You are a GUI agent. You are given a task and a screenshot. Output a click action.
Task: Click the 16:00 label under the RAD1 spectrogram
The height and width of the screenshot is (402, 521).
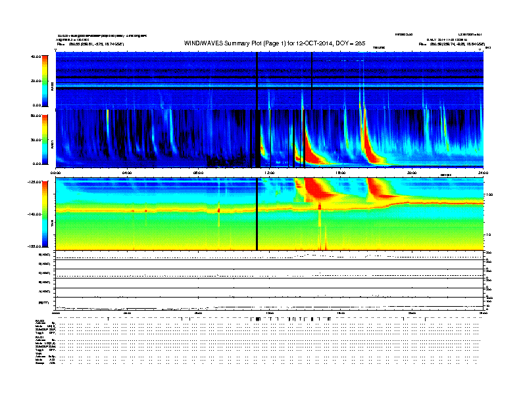point(341,173)
